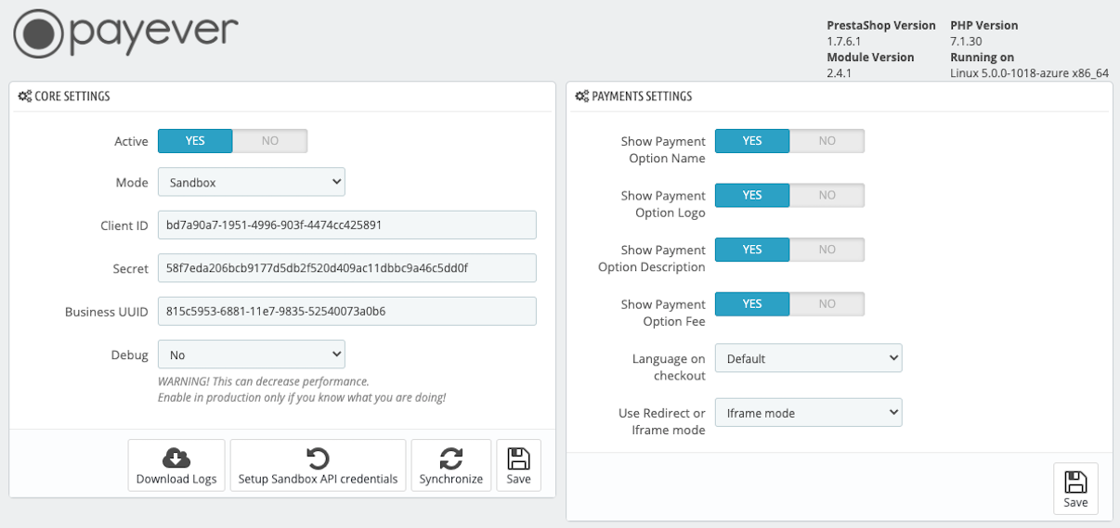
Task: Focus the Client ID field
Action: [347, 225]
